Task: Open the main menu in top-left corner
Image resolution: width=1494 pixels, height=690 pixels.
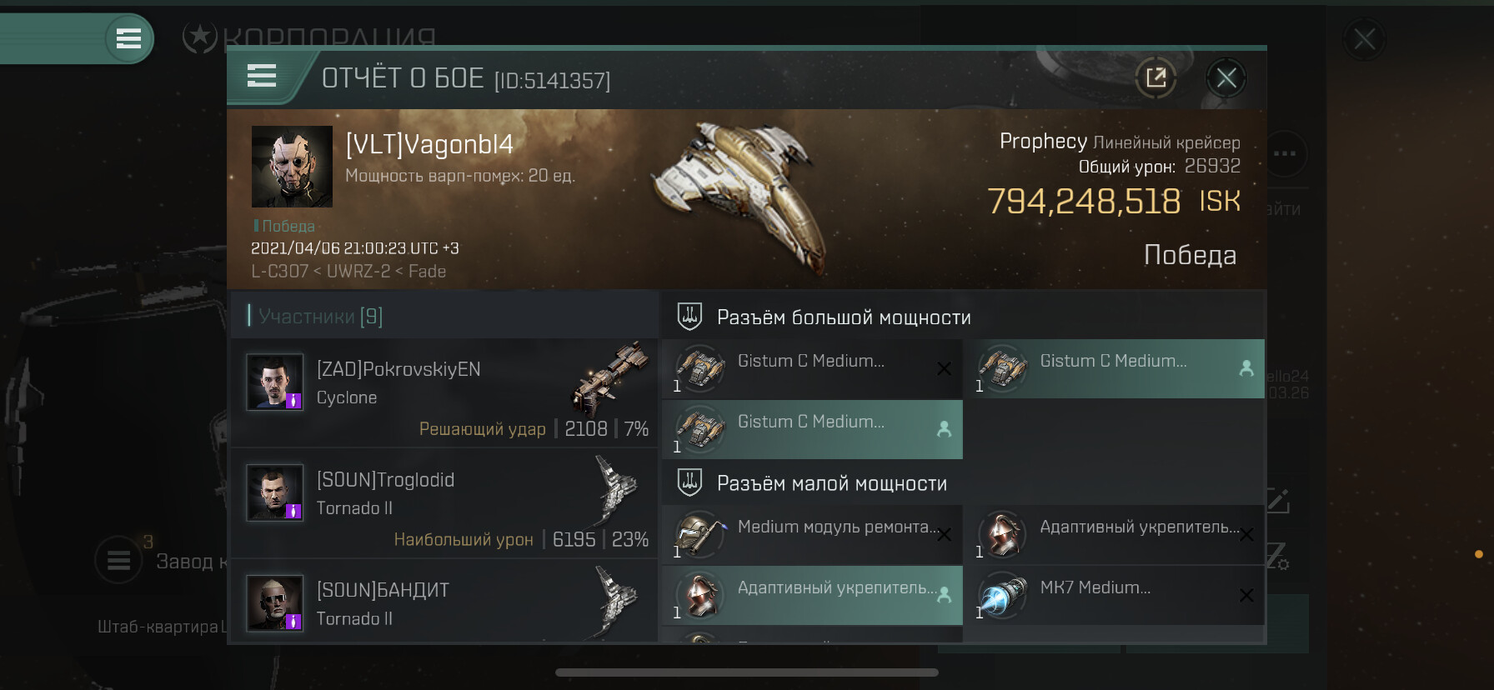Action: click(128, 38)
